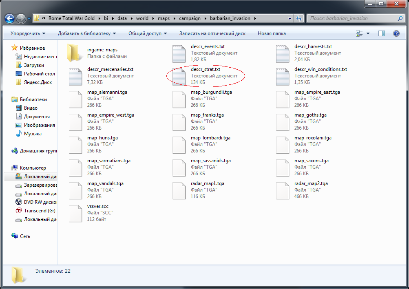Click the Новая папка button
The height and width of the screenshot is (289, 409).
[272, 33]
